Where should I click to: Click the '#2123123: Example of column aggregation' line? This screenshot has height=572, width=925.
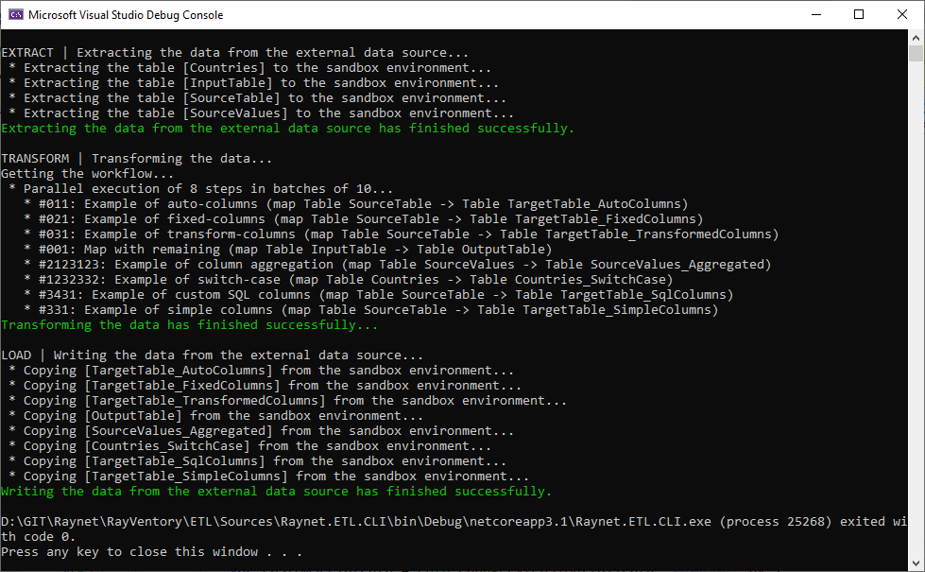tap(397, 265)
